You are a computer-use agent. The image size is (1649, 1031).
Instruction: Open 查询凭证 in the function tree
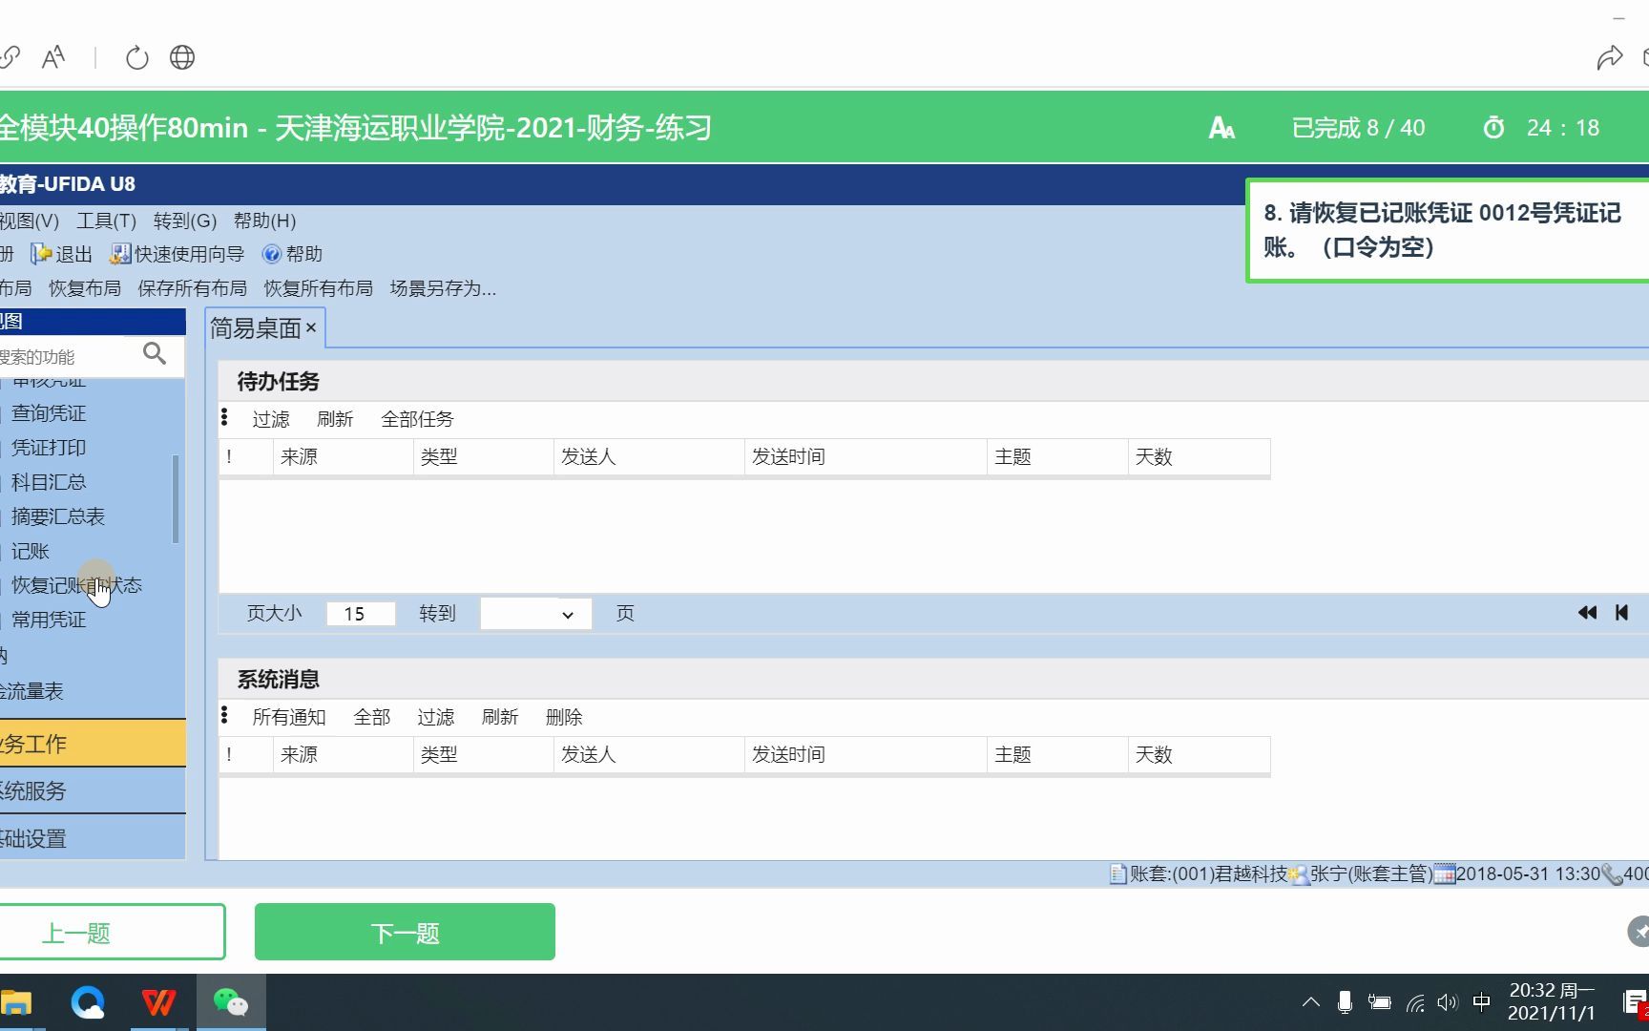click(x=49, y=413)
